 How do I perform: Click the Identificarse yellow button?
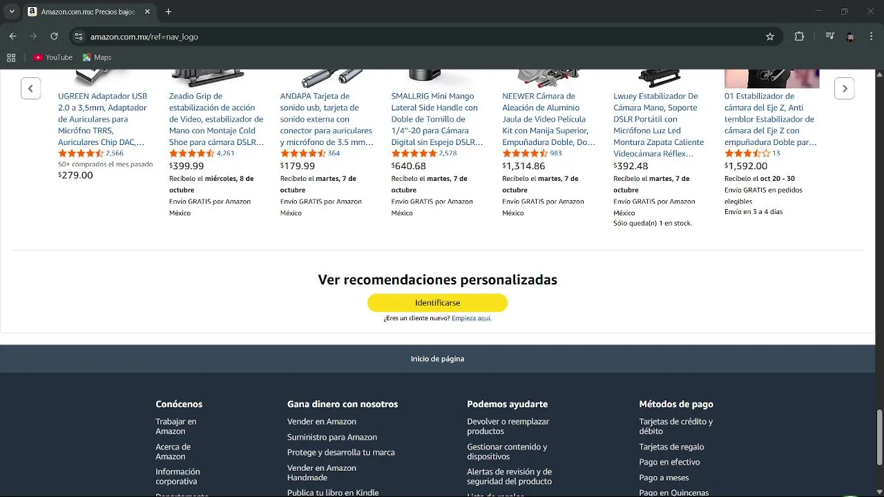pos(437,302)
